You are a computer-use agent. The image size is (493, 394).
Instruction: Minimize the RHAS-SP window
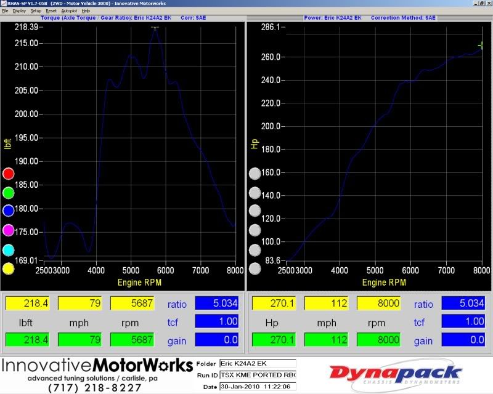pos(476,4)
